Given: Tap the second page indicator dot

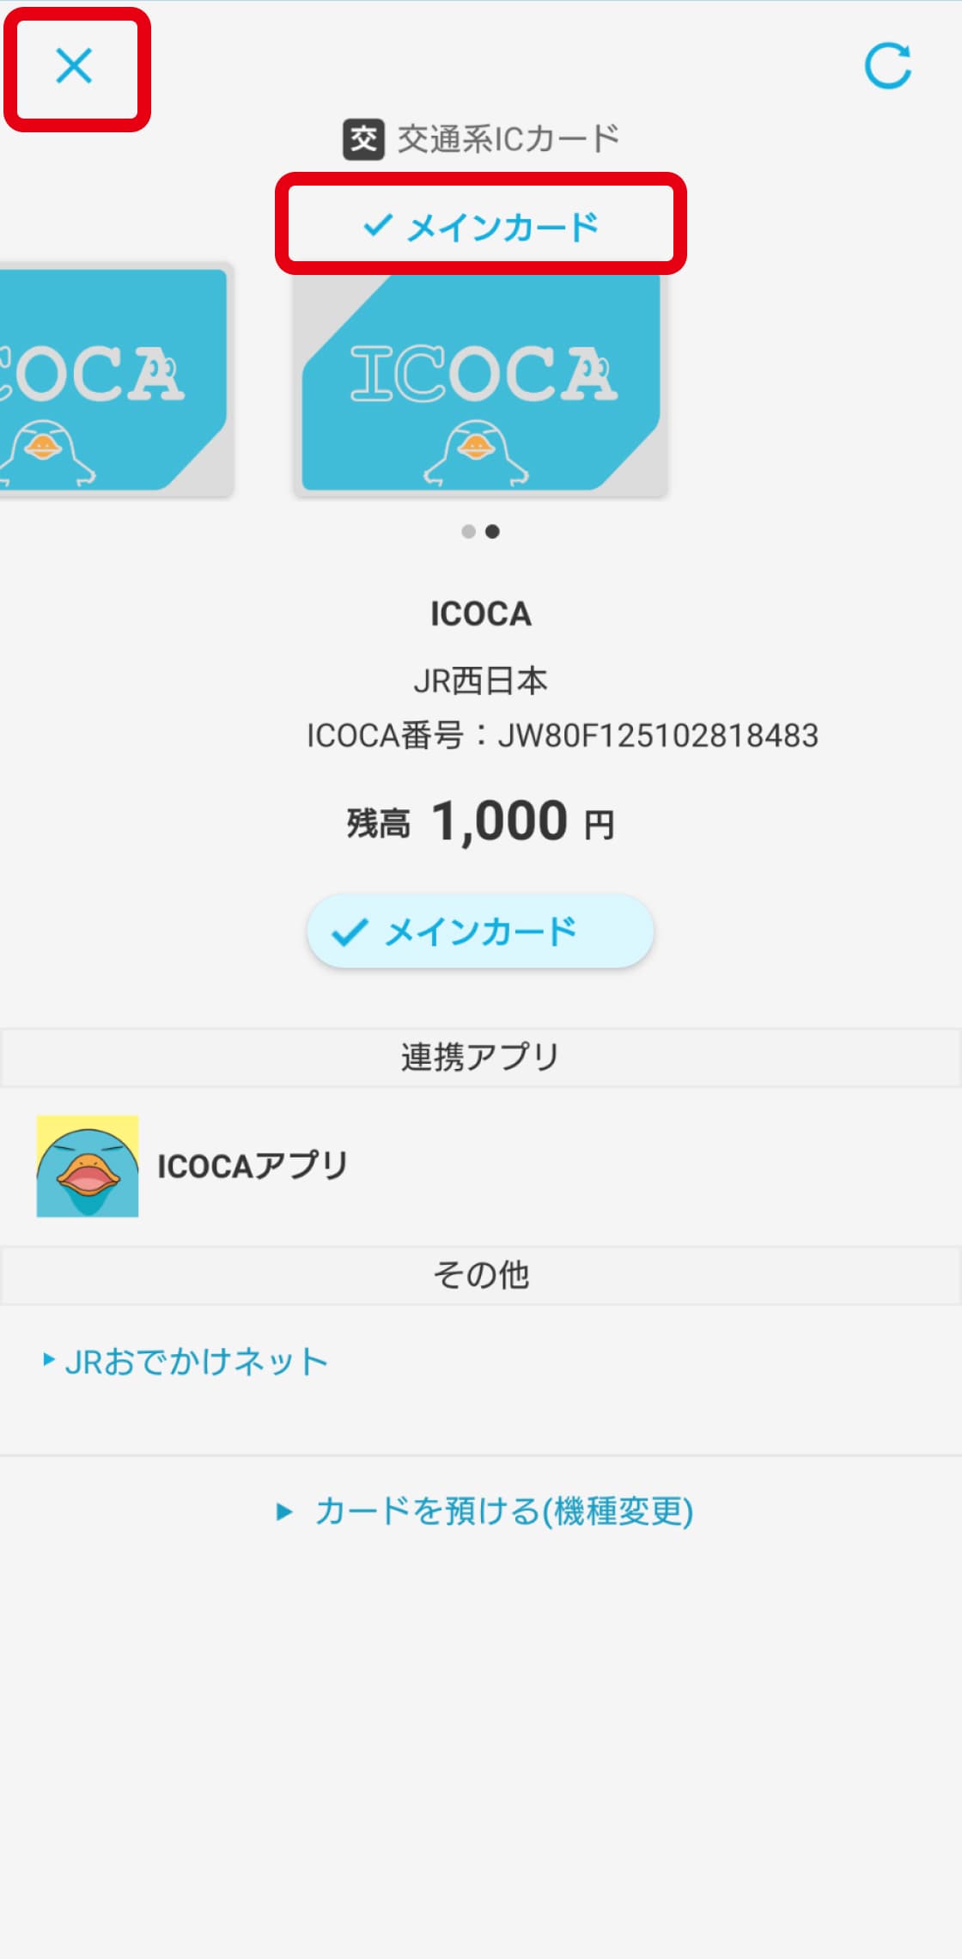Looking at the screenshot, I should (492, 532).
